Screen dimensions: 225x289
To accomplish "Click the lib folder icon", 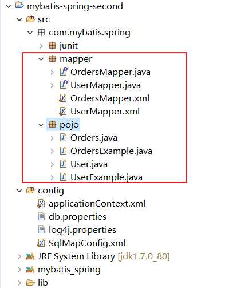I will (x=30, y=283).
